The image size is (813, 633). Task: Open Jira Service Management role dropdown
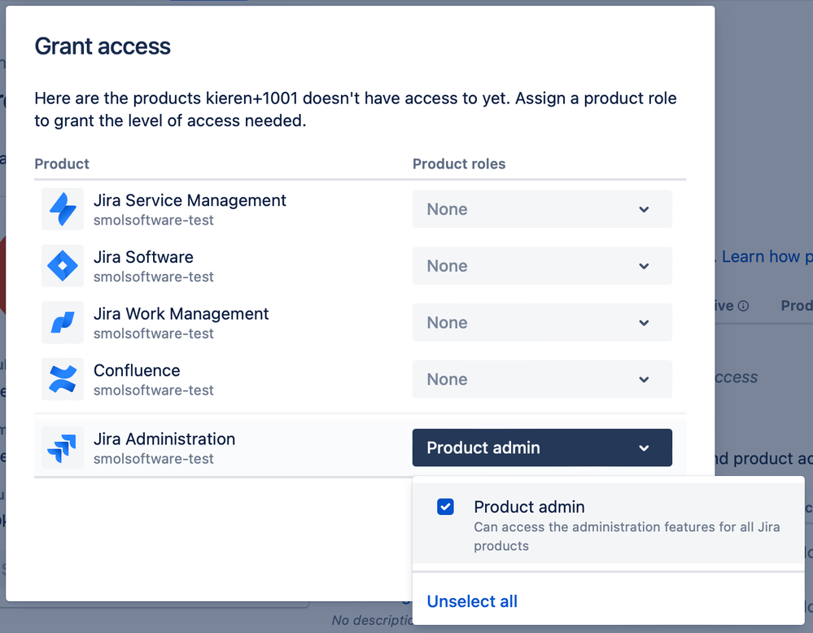[542, 209]
